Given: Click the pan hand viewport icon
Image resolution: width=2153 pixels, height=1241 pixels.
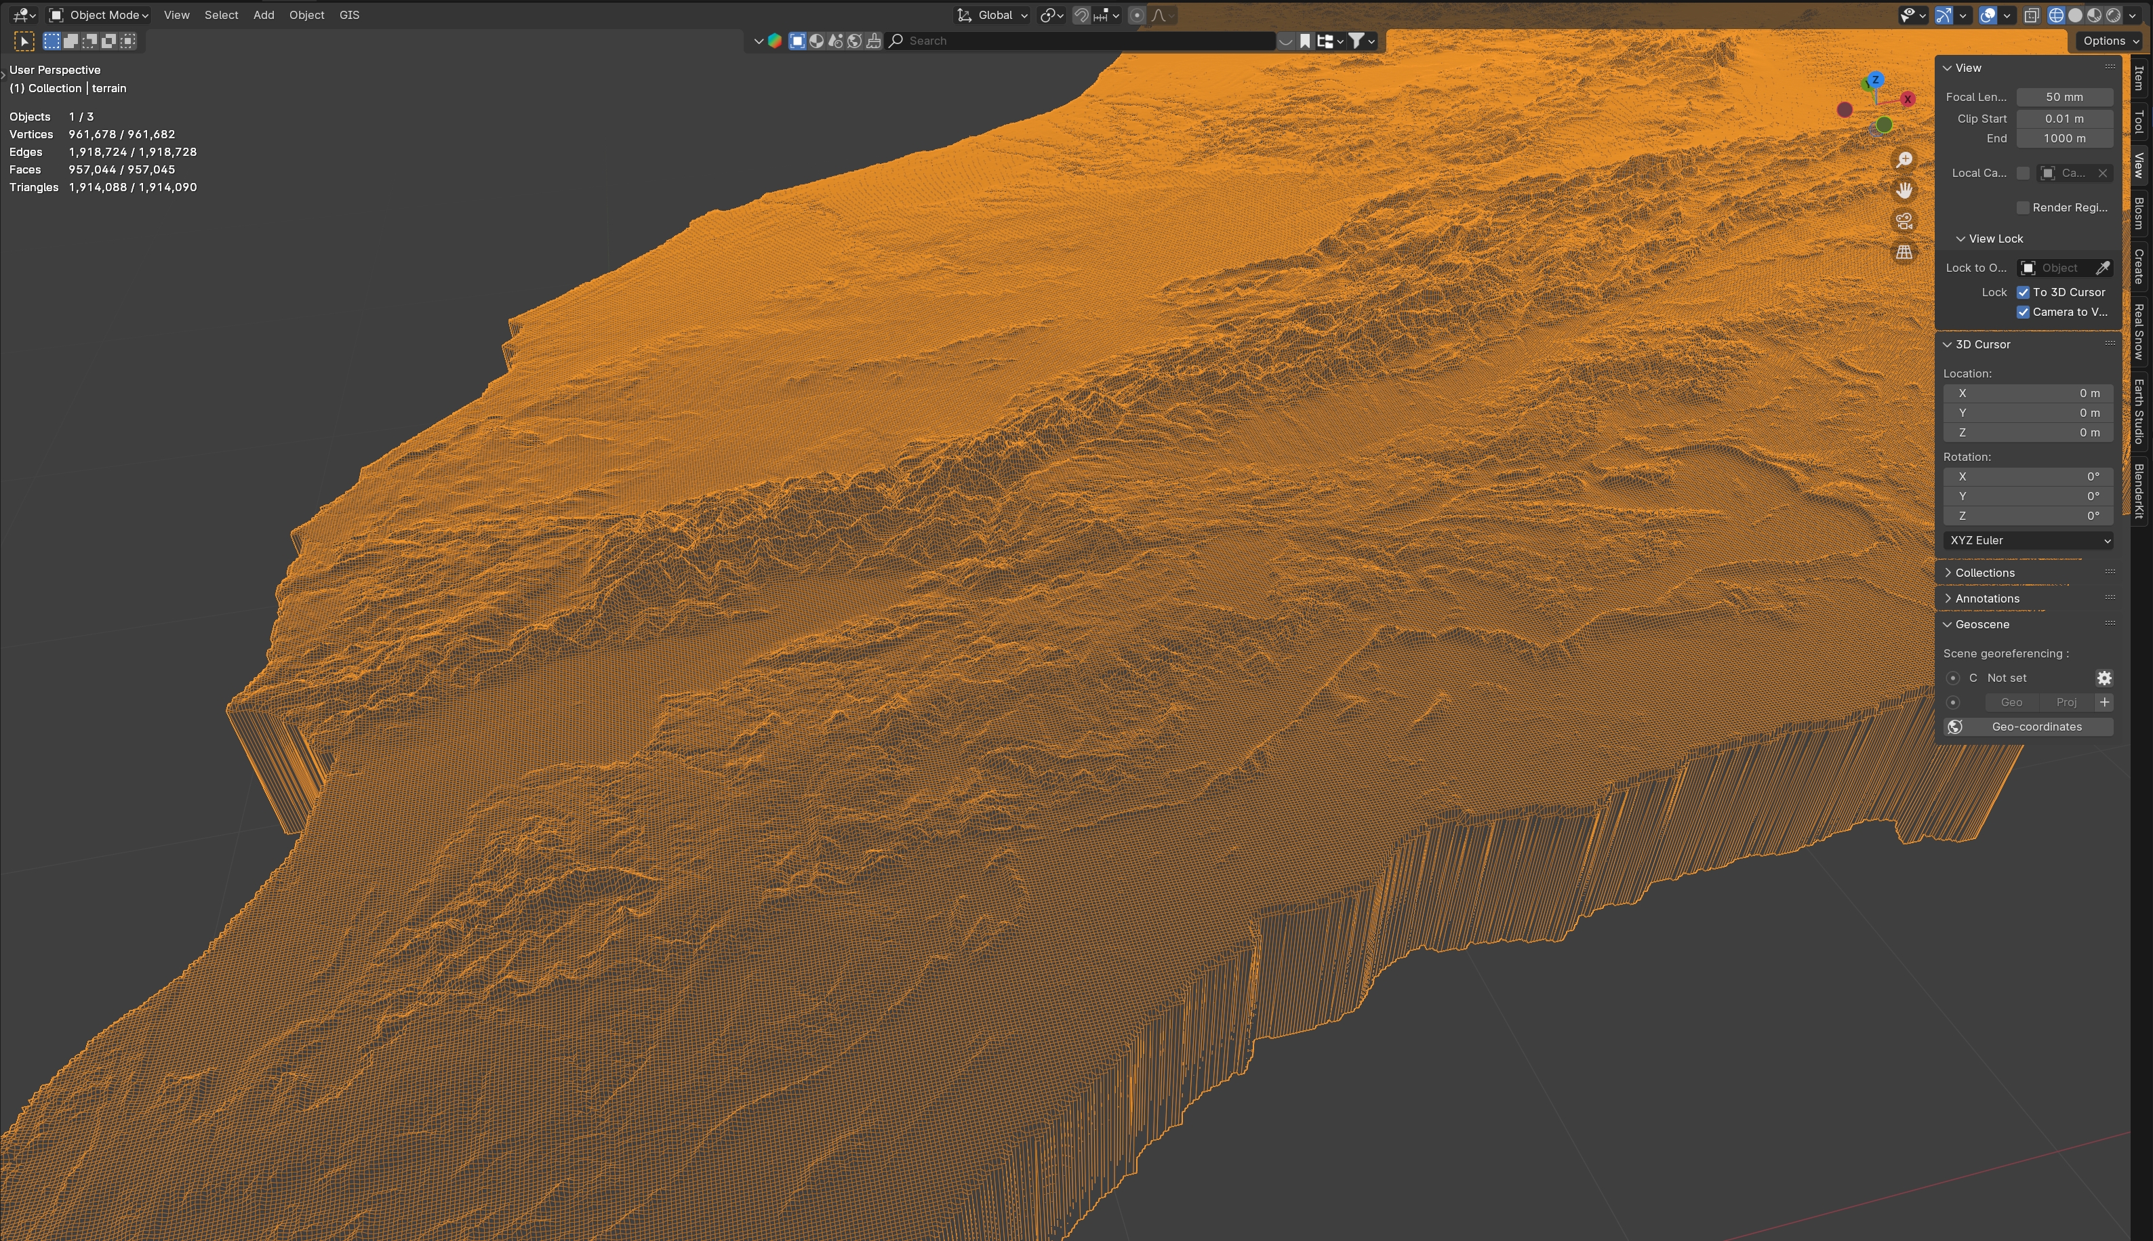Looking at the screenshot, I should [x=1904, y=191].
